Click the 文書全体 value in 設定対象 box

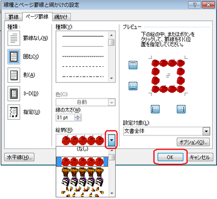134,131
